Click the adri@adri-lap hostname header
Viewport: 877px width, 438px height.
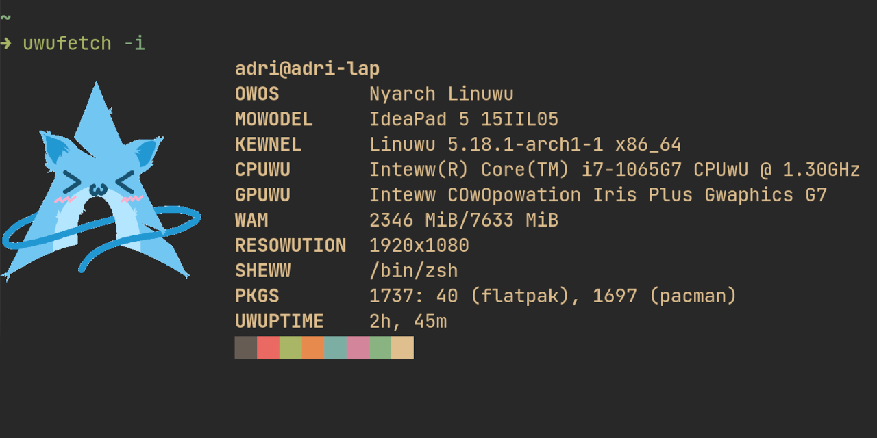click(307, 69)
